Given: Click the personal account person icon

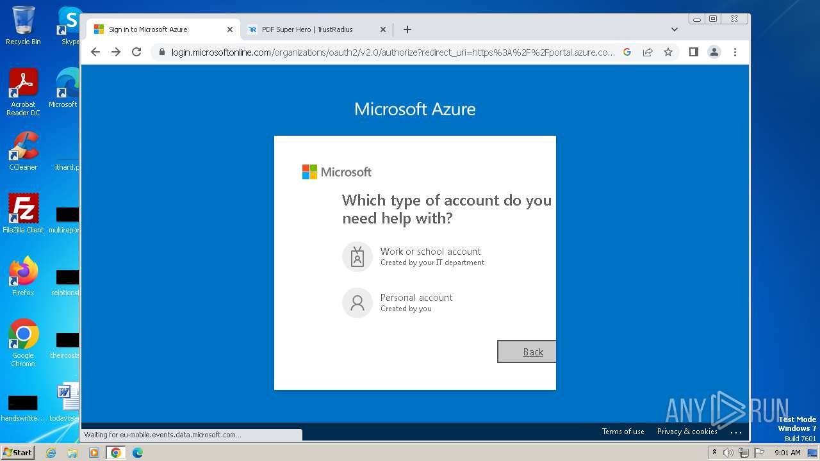Looking at the screenshot, I should (x=357, y=303).
